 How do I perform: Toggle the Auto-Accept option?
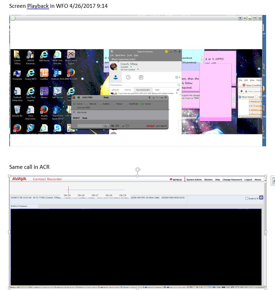[x=80, y=112]
